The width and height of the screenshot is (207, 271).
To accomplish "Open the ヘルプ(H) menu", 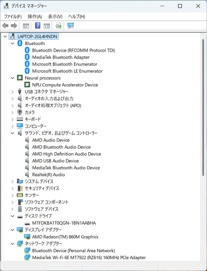I will point(77,17).
